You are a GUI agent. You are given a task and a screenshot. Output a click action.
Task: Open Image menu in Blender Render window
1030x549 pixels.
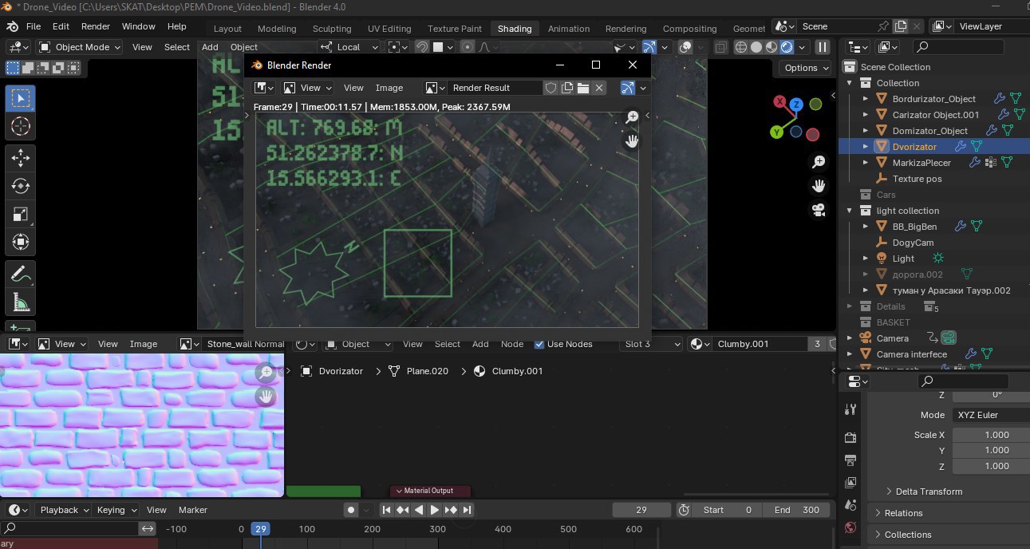(x=389, y=88)
